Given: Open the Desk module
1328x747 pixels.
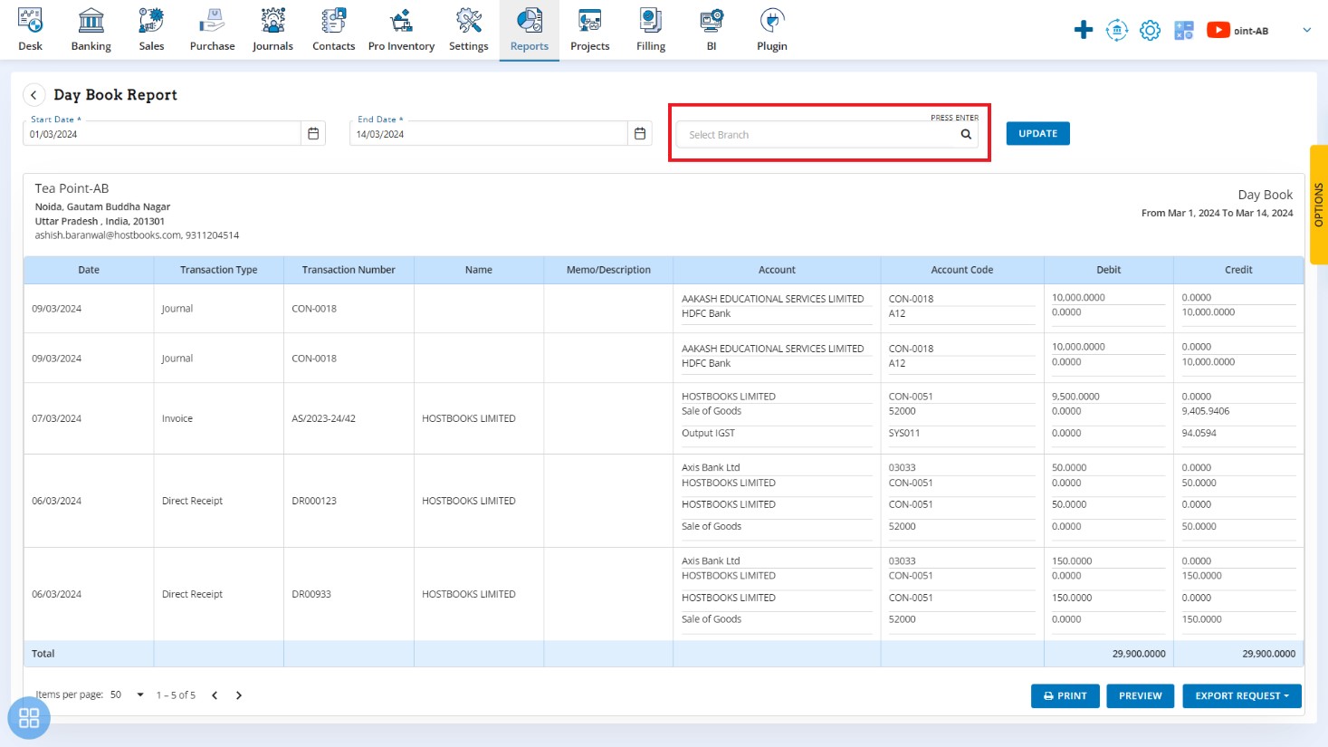Looking at the screenshot, I should [30, 30].
